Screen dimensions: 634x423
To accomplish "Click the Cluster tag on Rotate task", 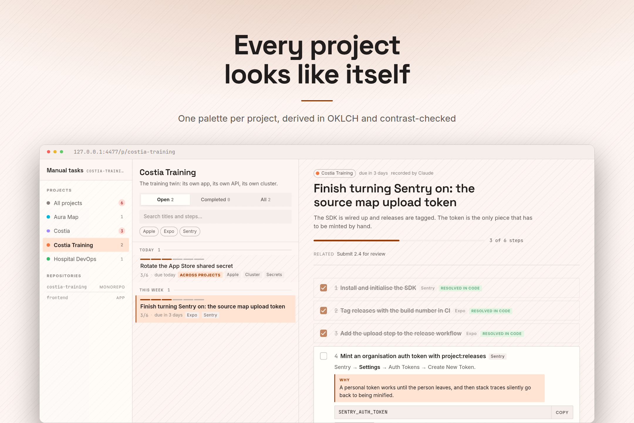I will (252, 275).
